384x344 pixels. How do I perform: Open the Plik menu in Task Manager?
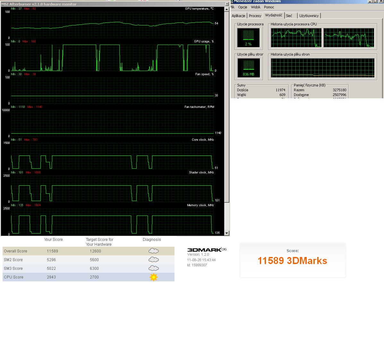232,7
